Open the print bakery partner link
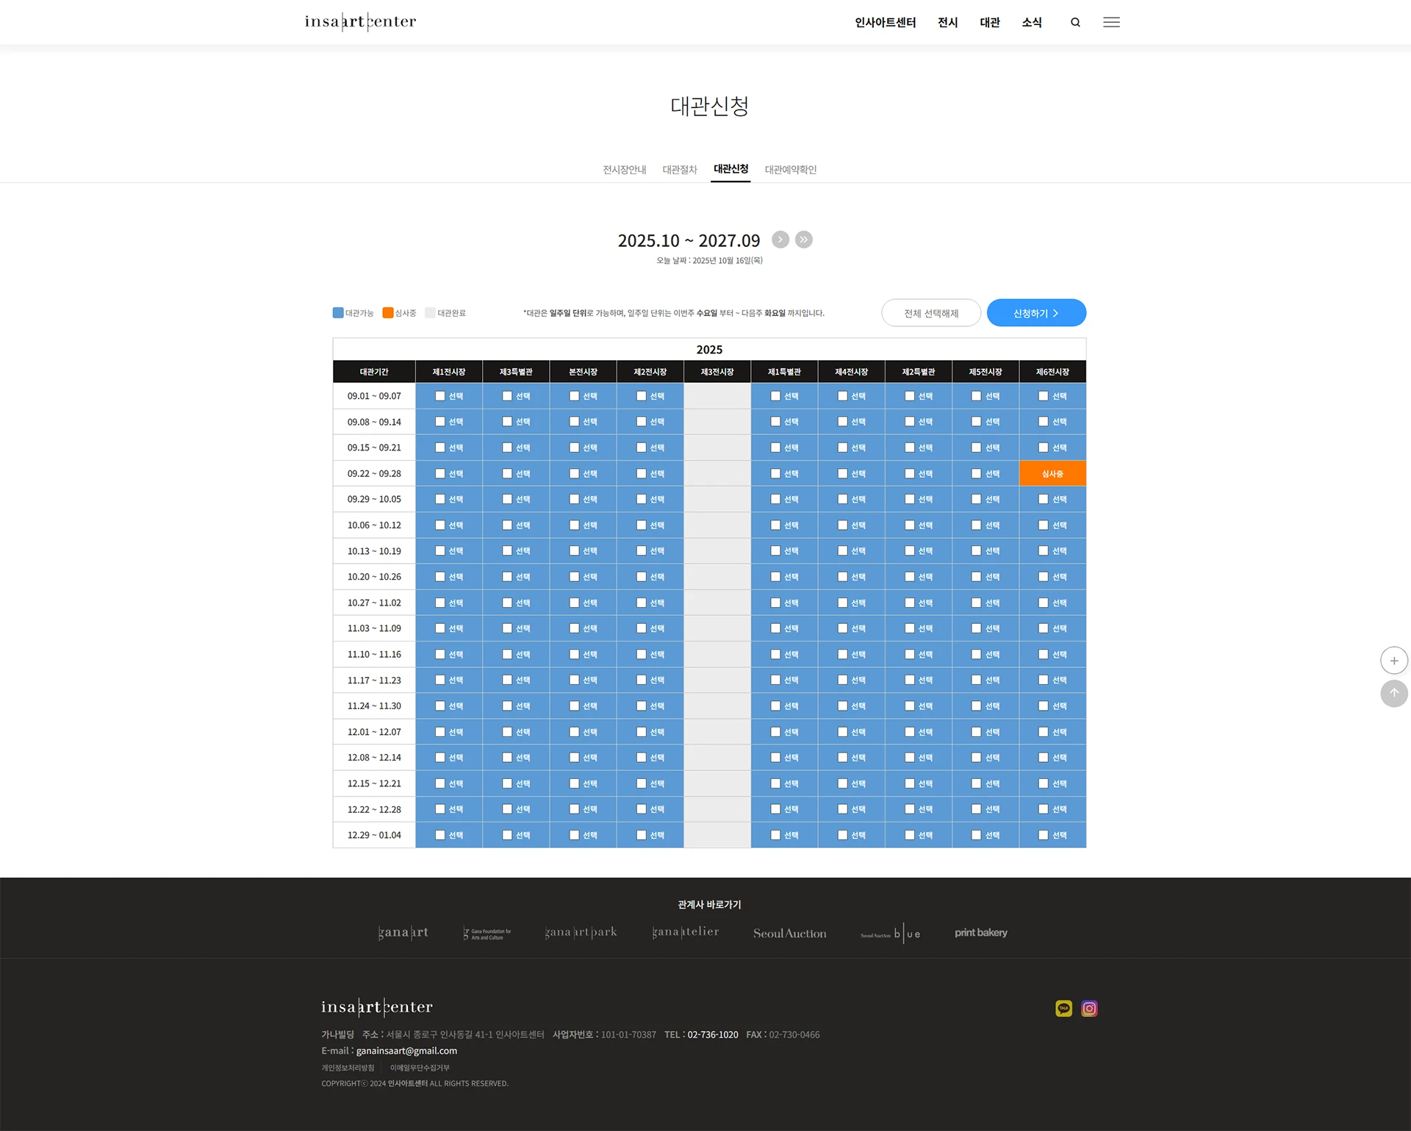1411x1131 pixels. pyautogui.click(x=980, y=933)
